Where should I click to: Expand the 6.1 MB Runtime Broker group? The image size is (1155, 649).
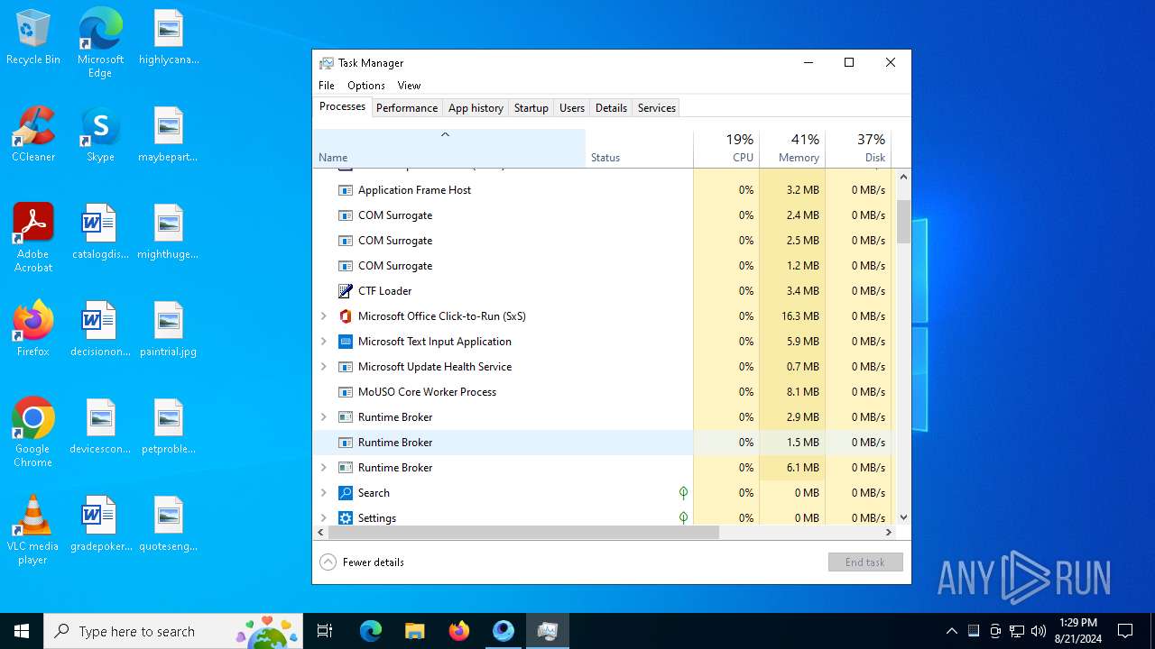[x=324, y=468]
